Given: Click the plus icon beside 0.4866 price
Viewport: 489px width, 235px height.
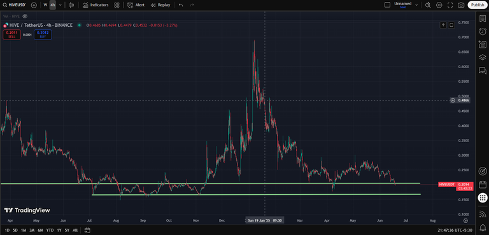Looking at the screenshot, I should tap(453, 101).
